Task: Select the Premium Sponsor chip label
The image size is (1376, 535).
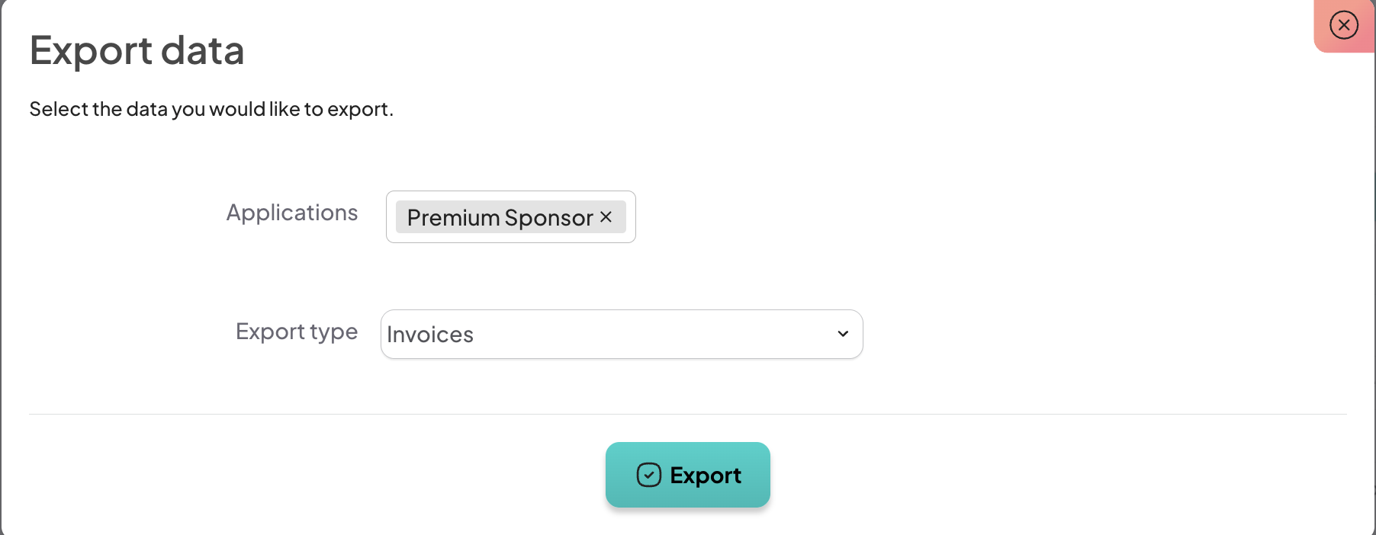Action: click(500, 218)
